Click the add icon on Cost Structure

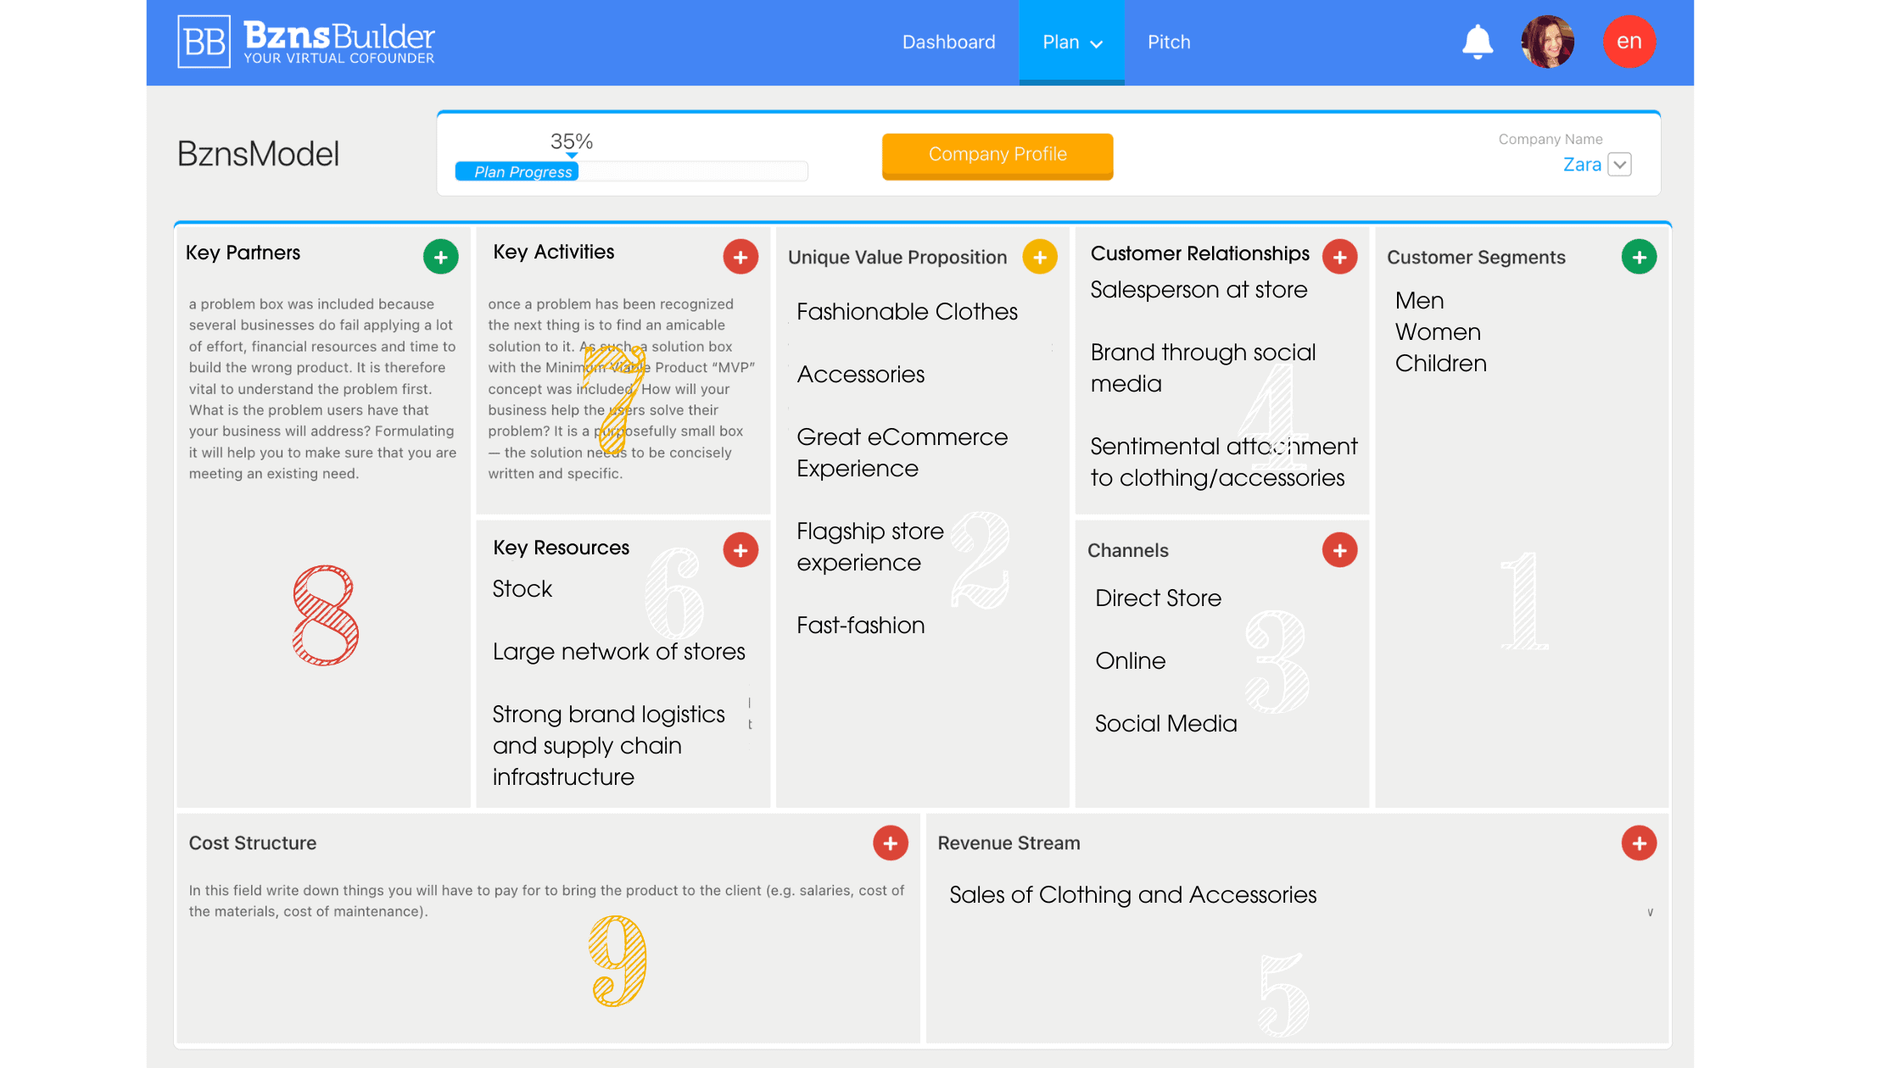[890, 843]
